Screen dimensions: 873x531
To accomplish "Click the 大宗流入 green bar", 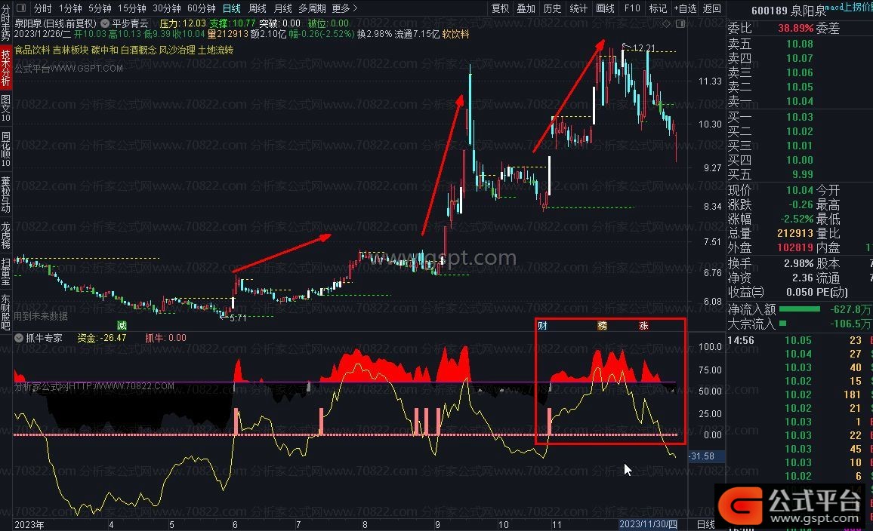I will pos(783,323).
